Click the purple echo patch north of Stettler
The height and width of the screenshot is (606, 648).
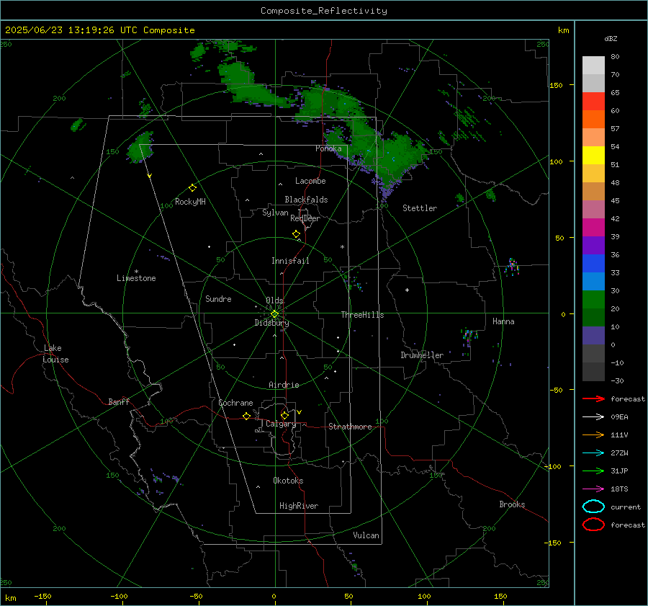(x=386, y=192)
